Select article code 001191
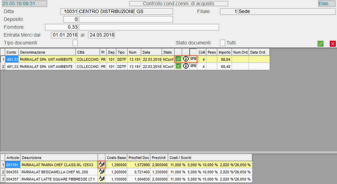337x184 pixels. (13, 165)
